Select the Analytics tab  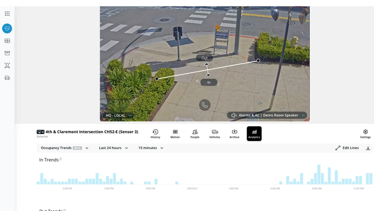pos(254,133)
